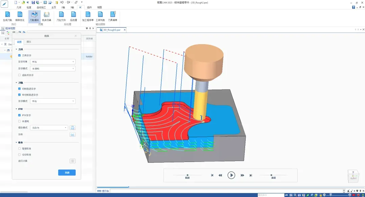Enable 半透明 under IPW

click(x=19, y=121)
